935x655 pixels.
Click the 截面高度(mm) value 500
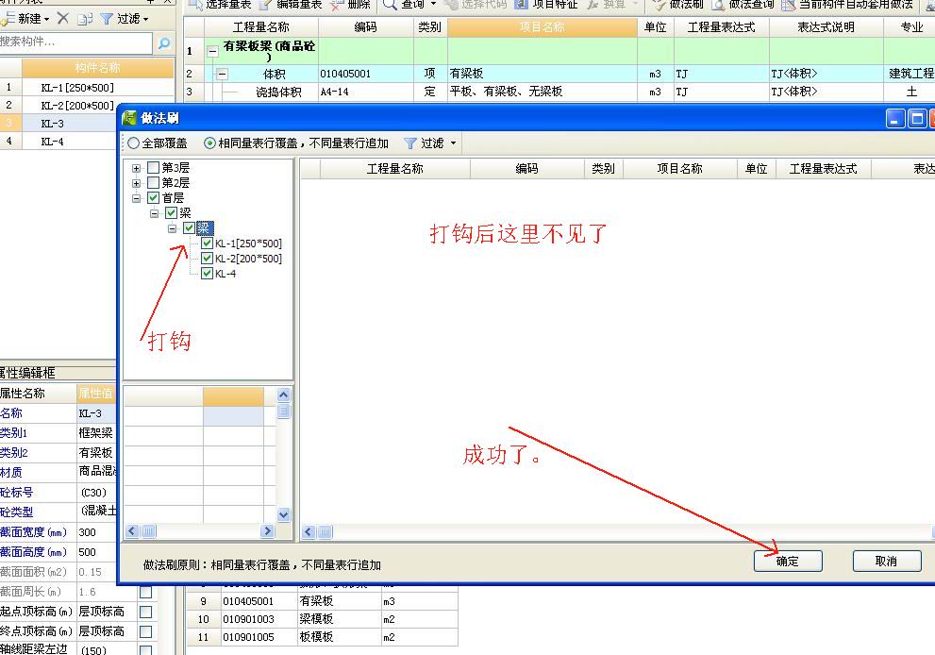click(96, 552)
